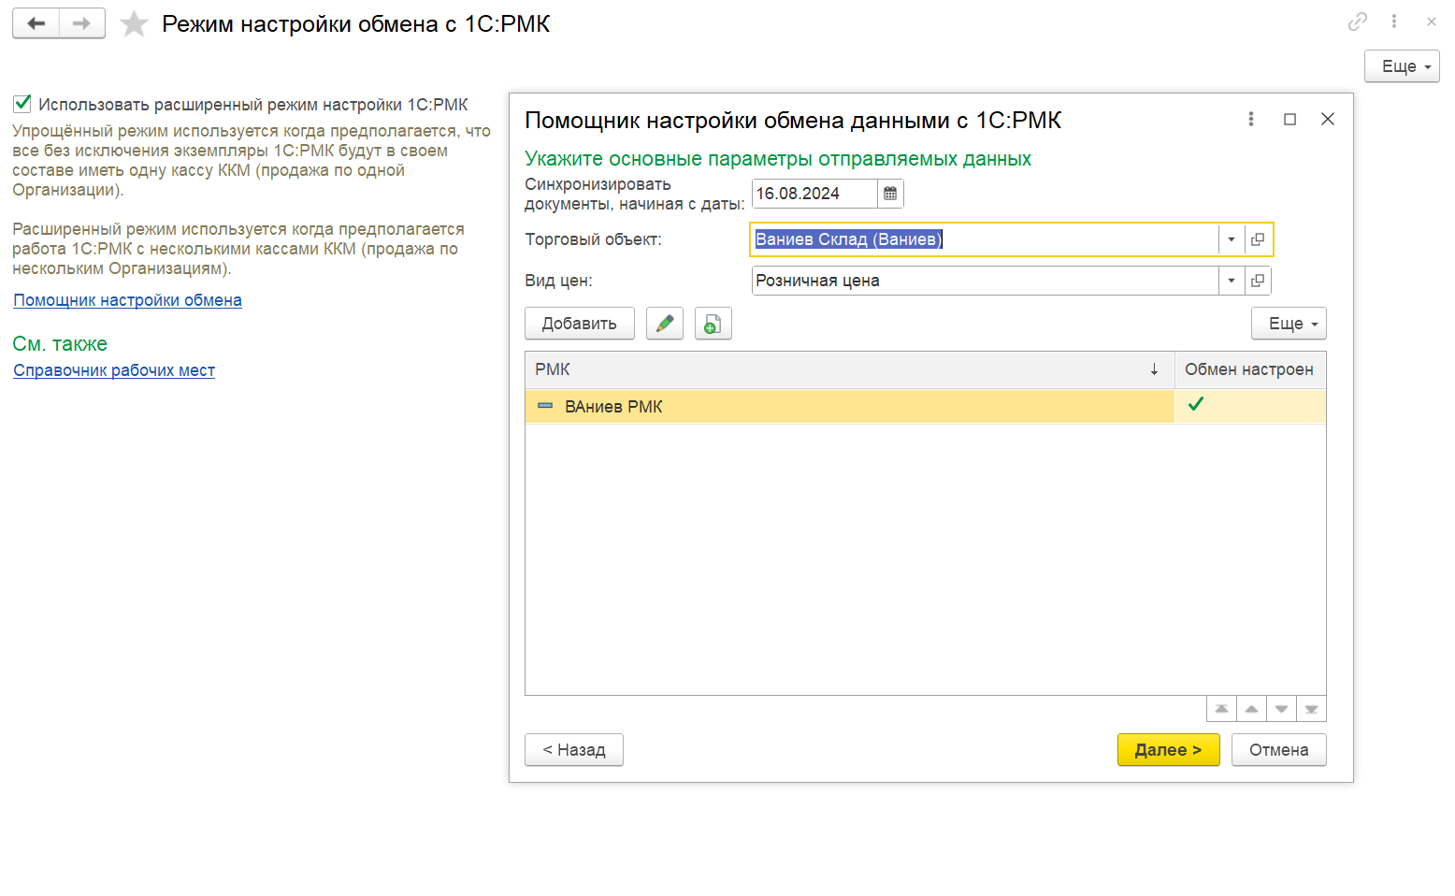This screenshot has height=896, width=1455.
Task: Toggle Использовать расширенный режим настройки checkbox
Action: click(x=22, y=104)
